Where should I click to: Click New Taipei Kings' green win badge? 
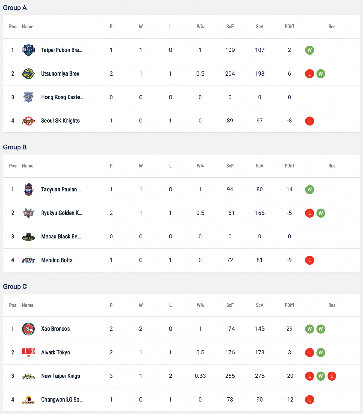coord(321,376)
